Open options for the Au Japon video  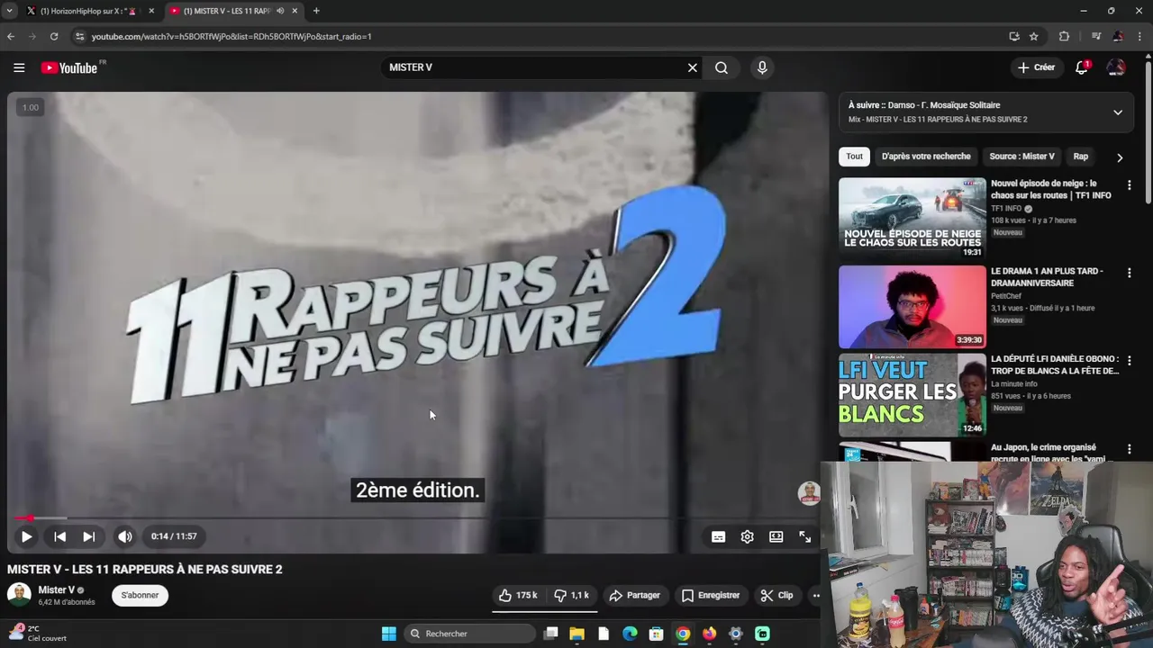pos(1129,449)
